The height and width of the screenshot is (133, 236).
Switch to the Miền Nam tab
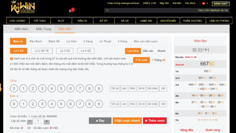(22, 29)
